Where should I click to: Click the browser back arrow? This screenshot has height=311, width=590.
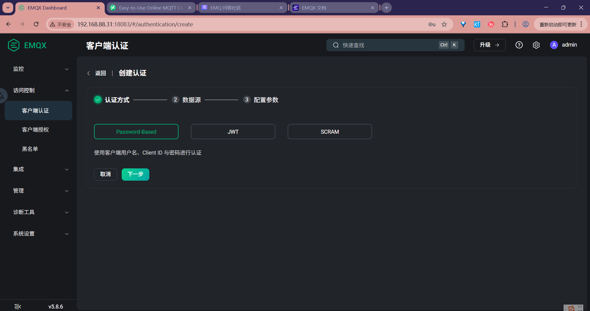coord(9,24)
